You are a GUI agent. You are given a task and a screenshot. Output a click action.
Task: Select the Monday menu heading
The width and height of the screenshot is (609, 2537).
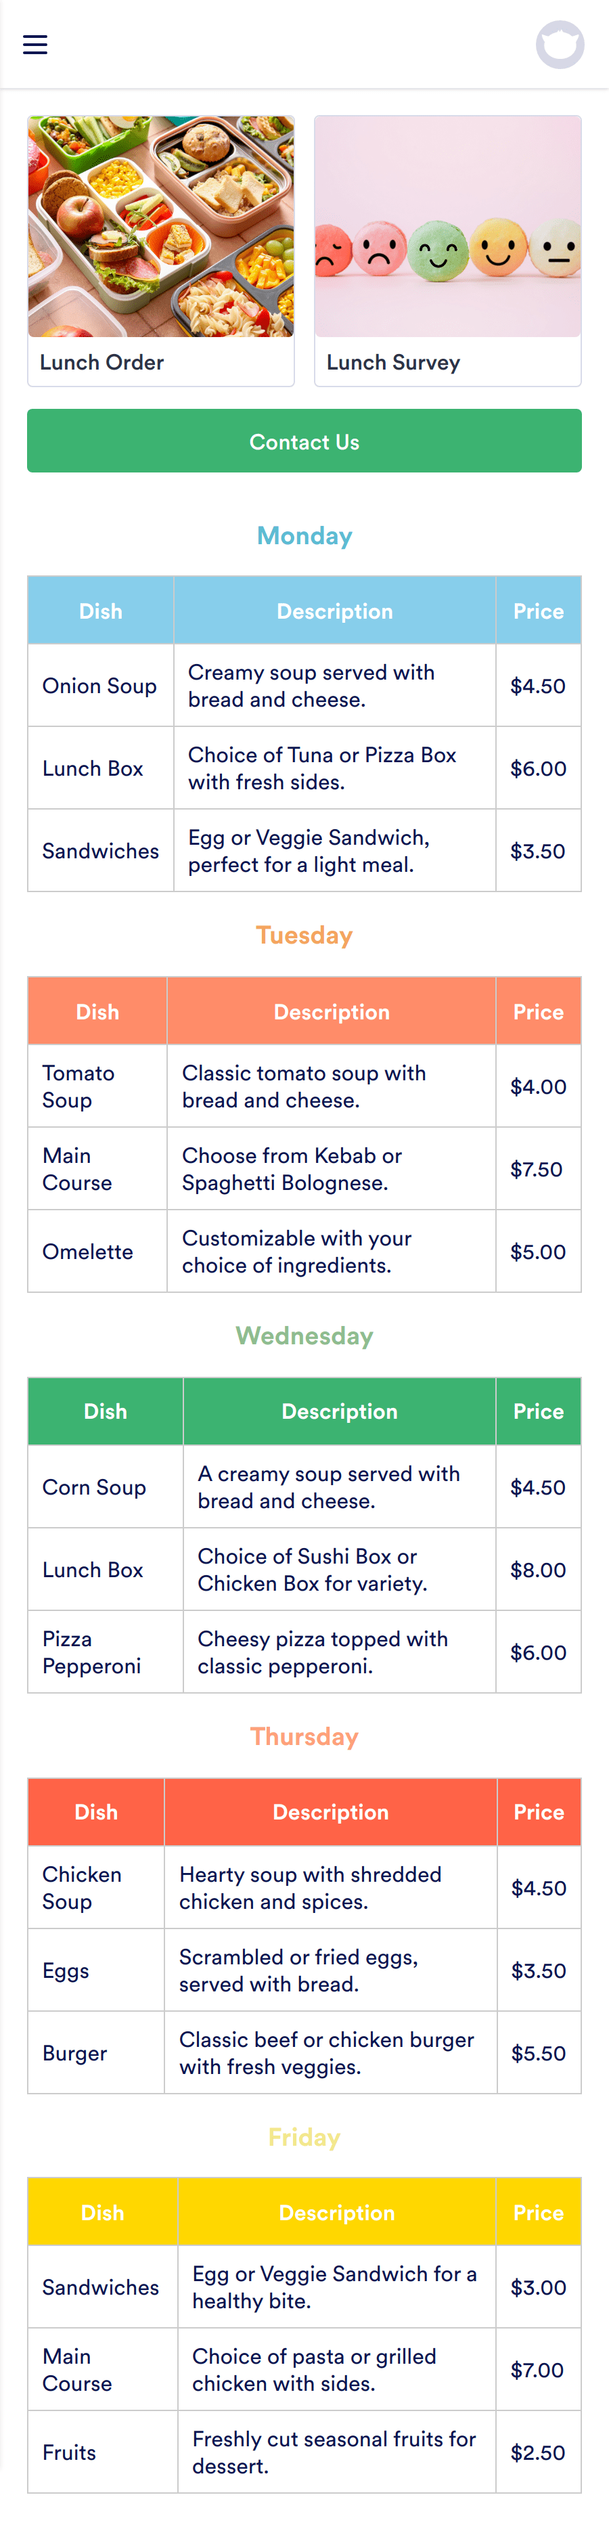pos(304,536)
